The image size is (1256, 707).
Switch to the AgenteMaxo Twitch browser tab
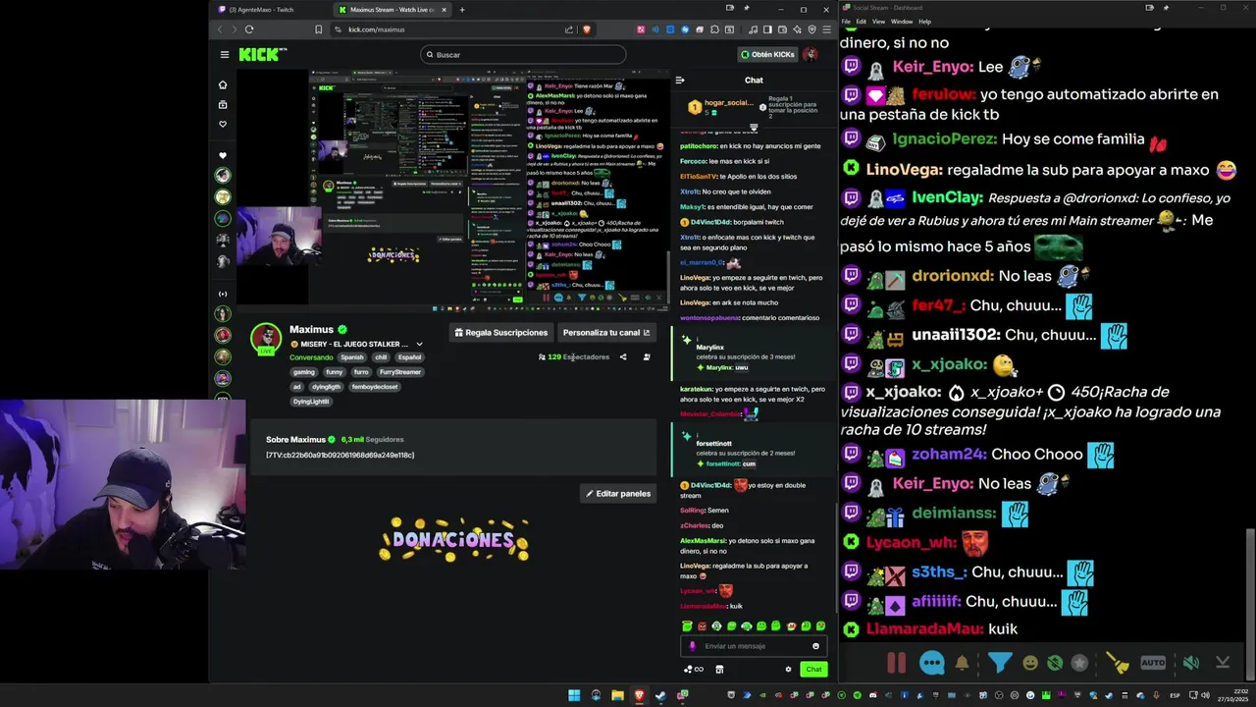tap(263, 10)
